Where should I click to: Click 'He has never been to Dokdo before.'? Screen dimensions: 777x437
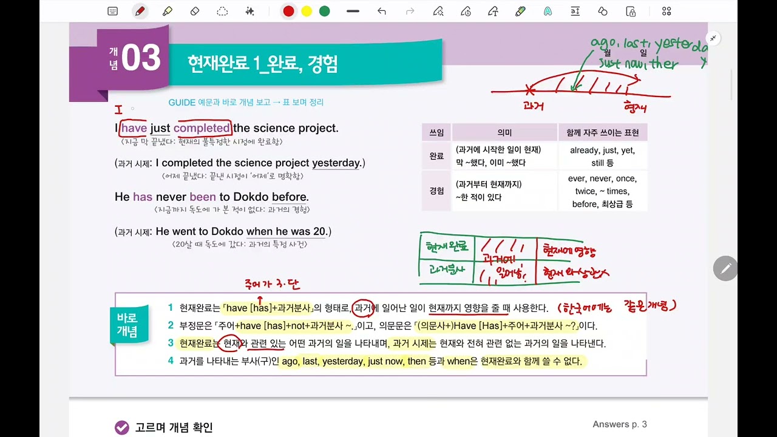pos(212,197)
